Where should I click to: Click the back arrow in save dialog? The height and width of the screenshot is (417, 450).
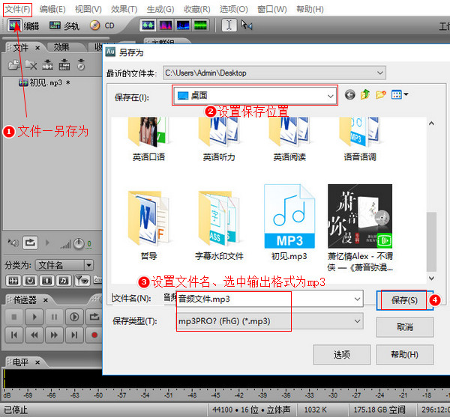pos(349,94)
